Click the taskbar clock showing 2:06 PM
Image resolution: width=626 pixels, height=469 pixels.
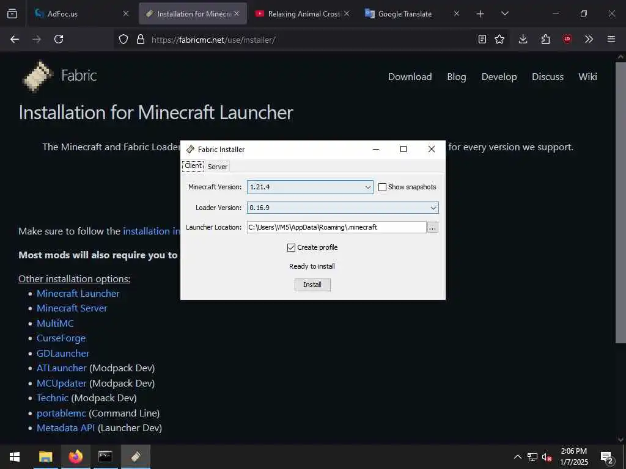[573, 457]
